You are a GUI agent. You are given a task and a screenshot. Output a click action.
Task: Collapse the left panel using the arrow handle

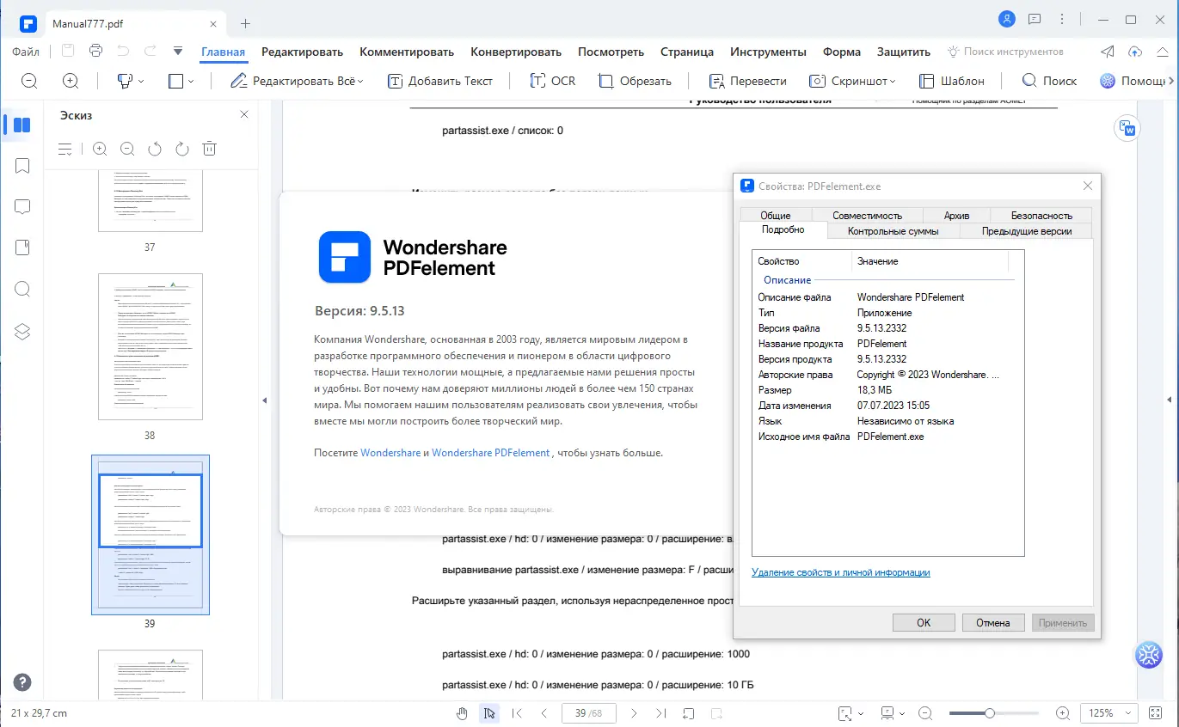(265, 400)
